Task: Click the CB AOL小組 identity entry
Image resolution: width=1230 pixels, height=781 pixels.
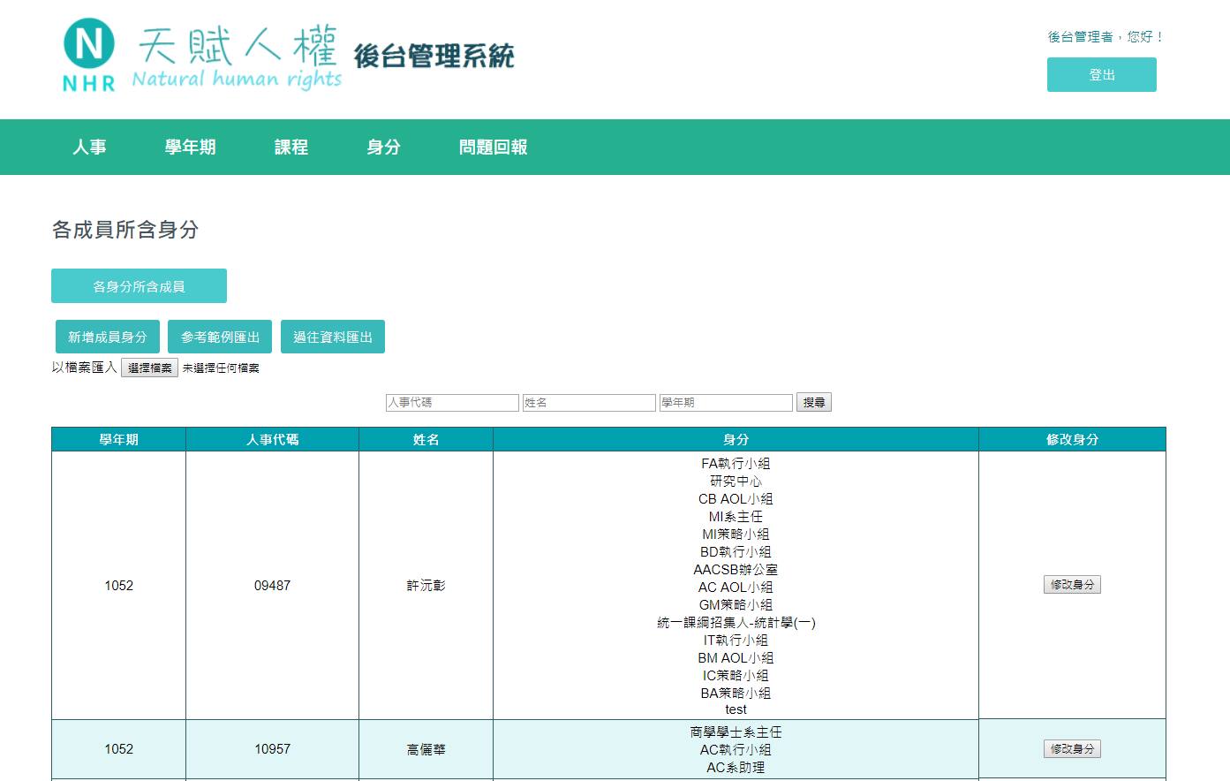Action: point(736,499)
